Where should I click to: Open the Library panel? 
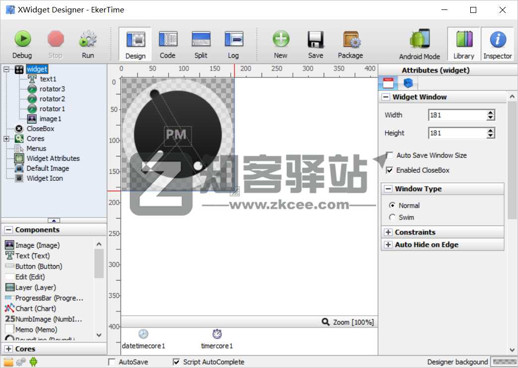464,43
